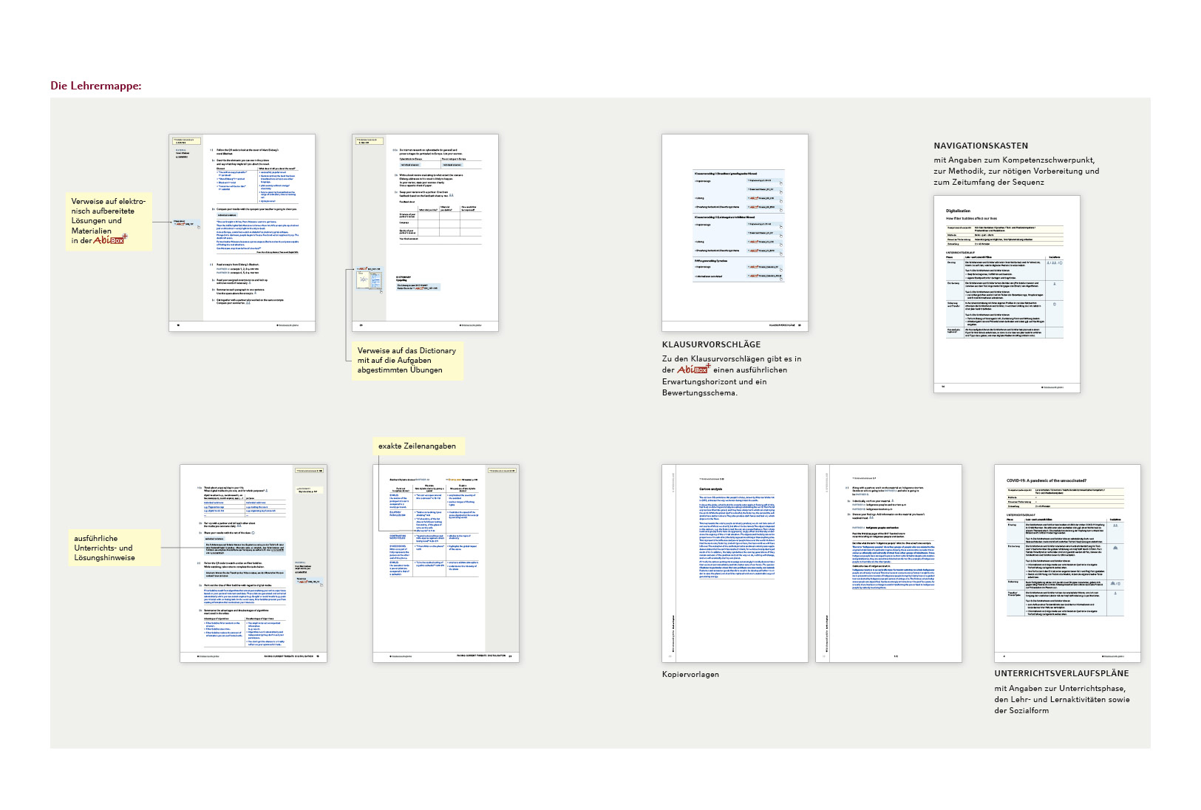Screen dimensions: 1201x810
Task: Click the yellow reference tag atop first page
Action: pos(186,140)
